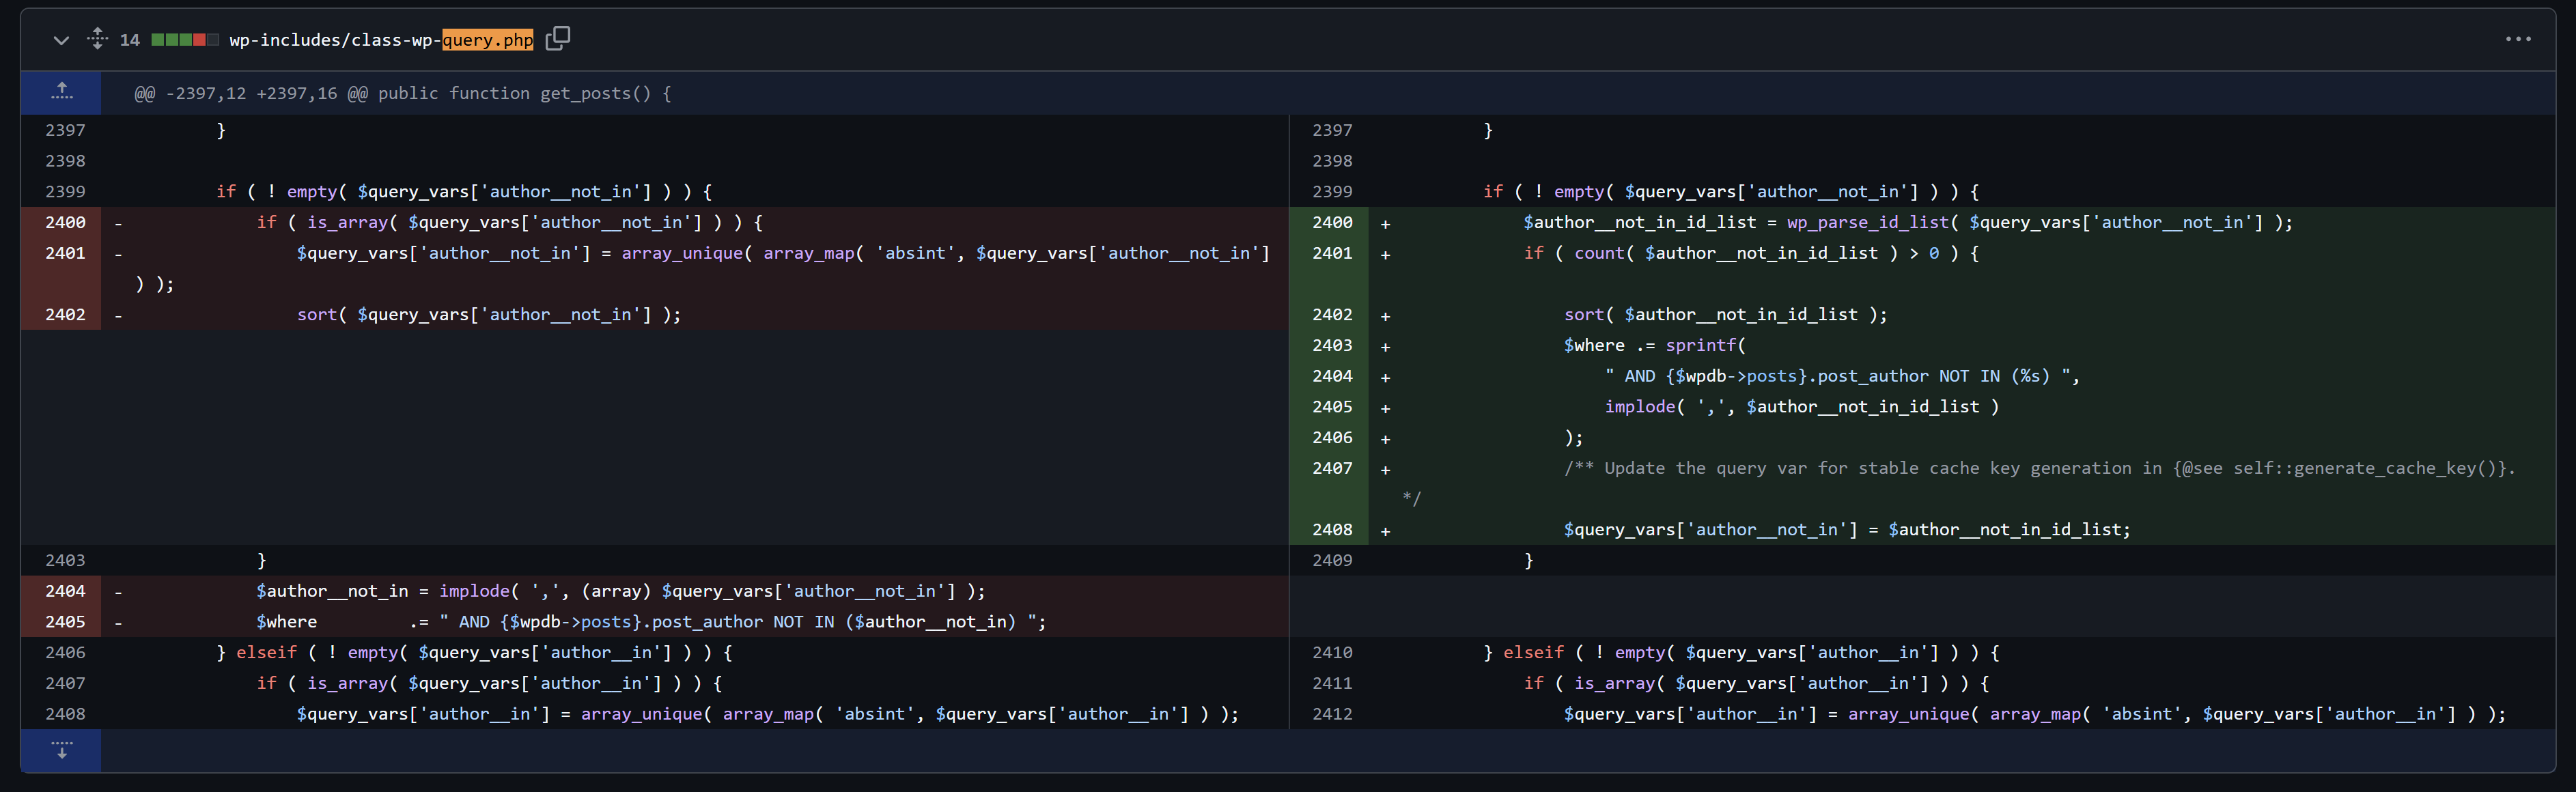Viewport: 2576px width, 792px height.
Task: Select the hunk header get_posts text
Action: pos(595,93)
